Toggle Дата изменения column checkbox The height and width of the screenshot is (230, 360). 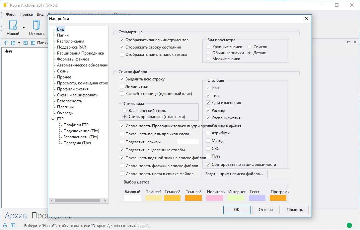point(208,103)
